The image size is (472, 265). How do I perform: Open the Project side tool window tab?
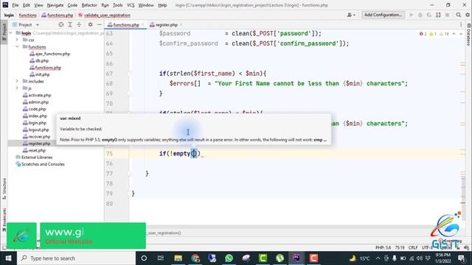(4, 32)
